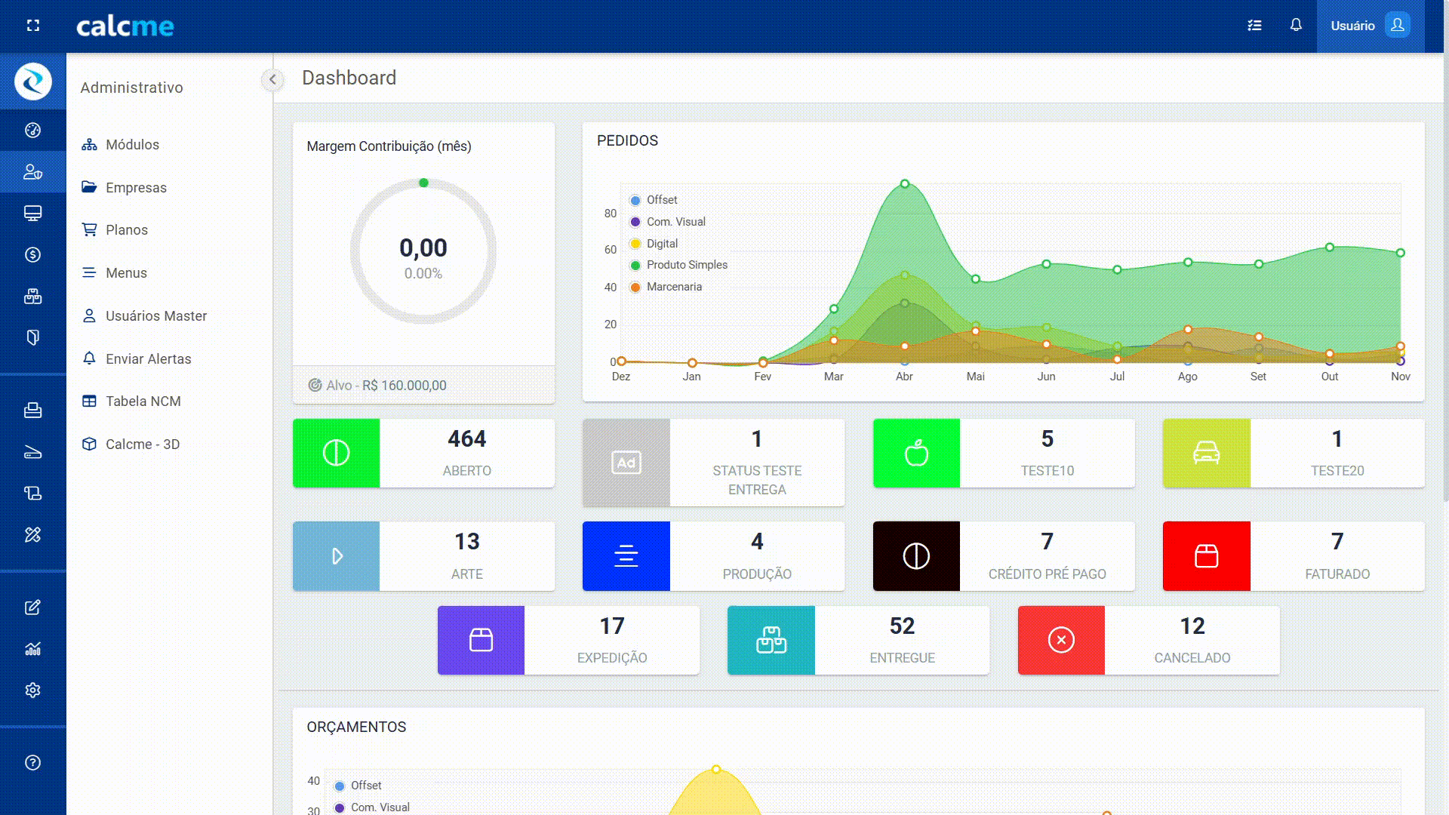
Task: Open the Módulos menu item
Action: [x=132, y=145]
